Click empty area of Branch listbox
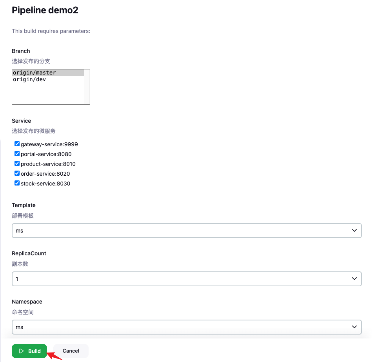The height and width of the screenshot is (362, 385). [48, 94]
